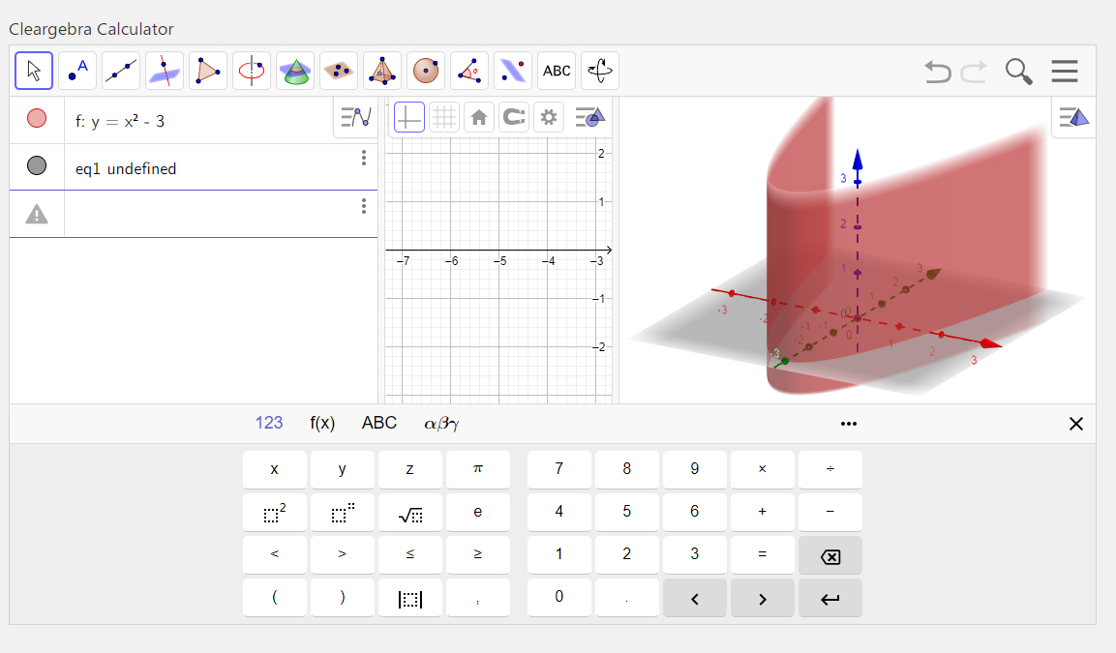This screenshot has width=1116, height=653.
Task: Toggle visibility of function f
Action: (37, 119)
